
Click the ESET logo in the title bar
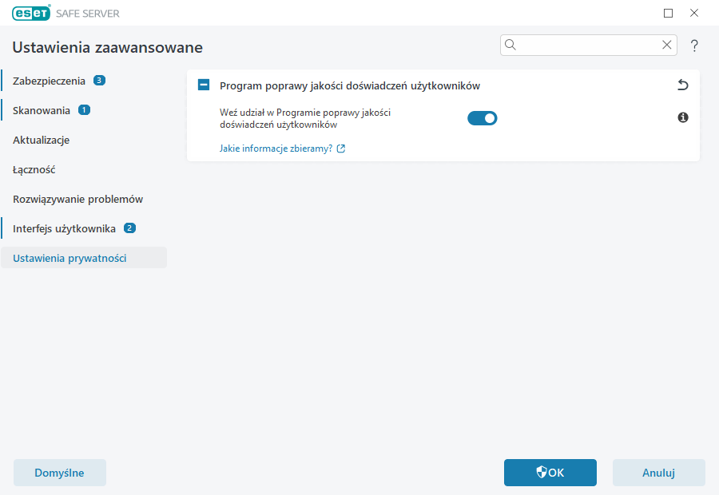click(30, 13)
